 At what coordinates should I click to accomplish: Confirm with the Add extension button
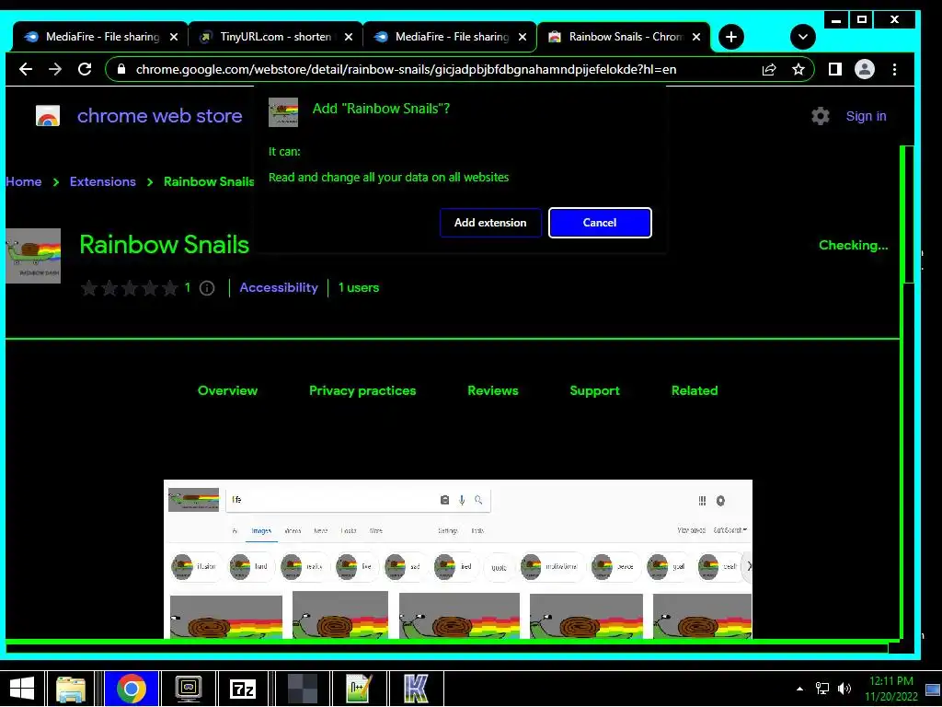(x=490, y=223)
